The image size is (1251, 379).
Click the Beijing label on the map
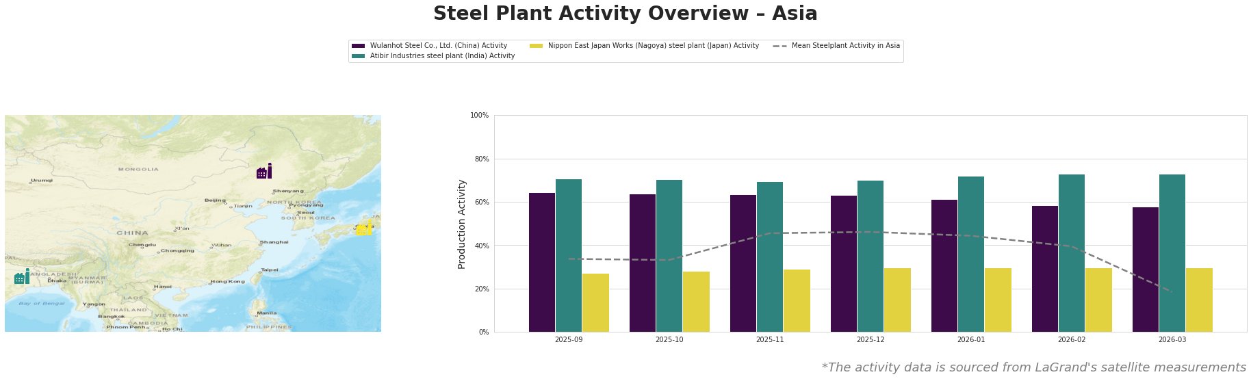point(215,200)
